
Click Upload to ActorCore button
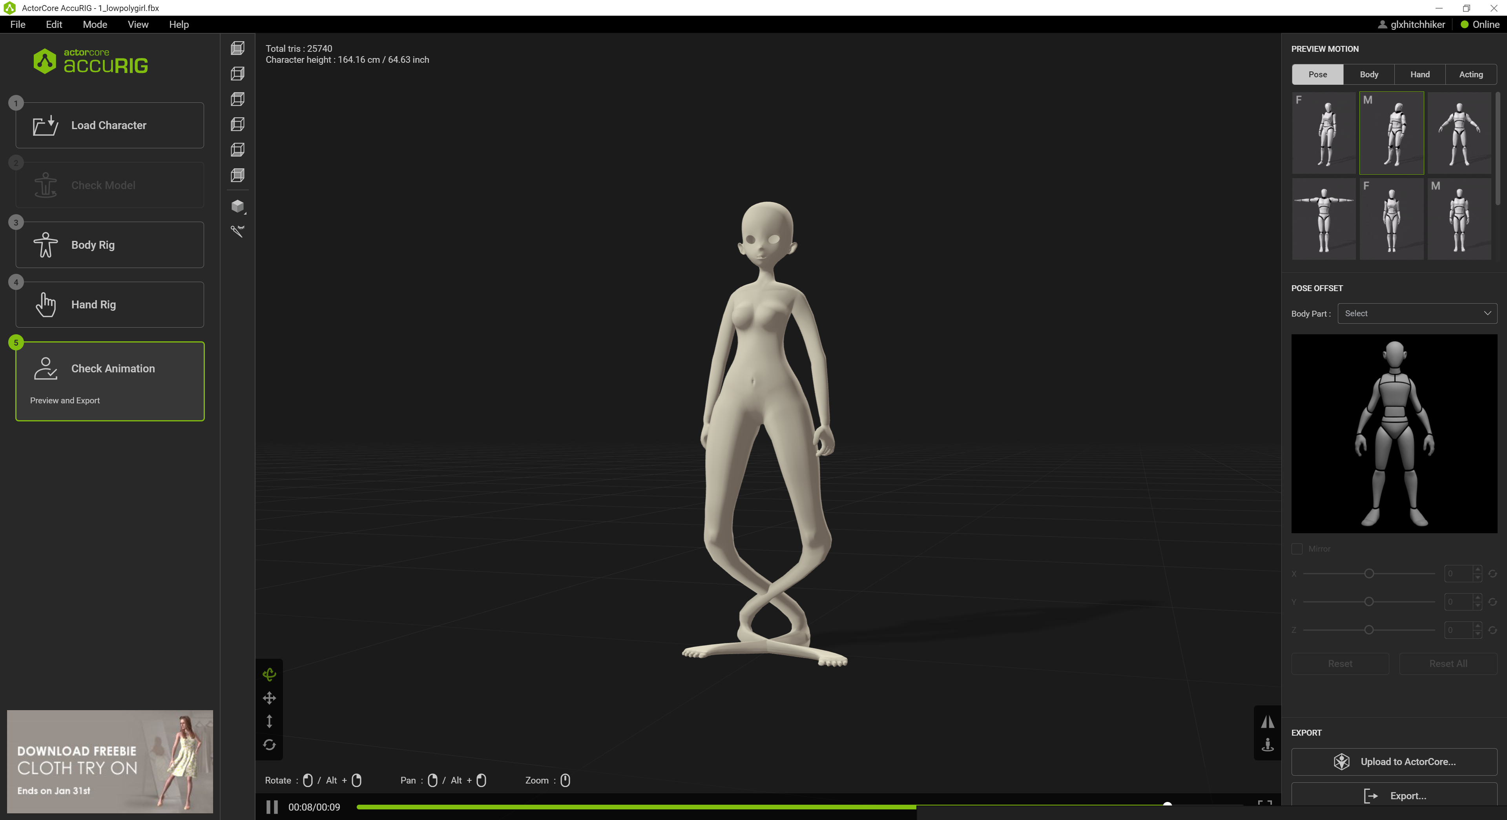coord(1394,762)
